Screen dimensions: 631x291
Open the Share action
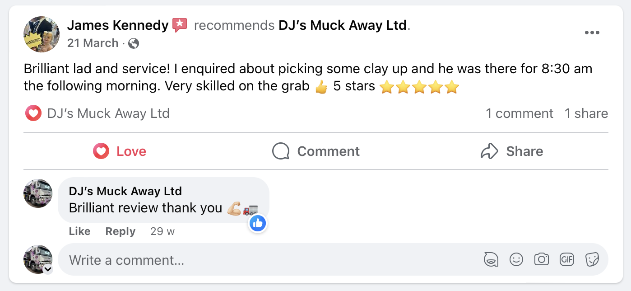click(x=512, y=151)
